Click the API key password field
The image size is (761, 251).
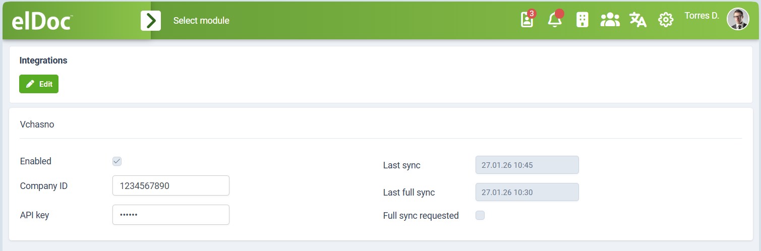[170, 215]
